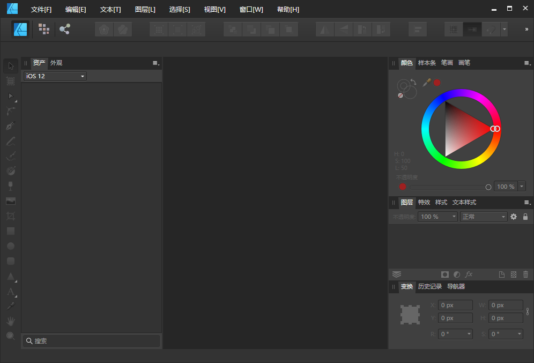The width and height of the screenshot is (534, 363).
Task: Switch to the 历史记录 tab
Action: pyautogui.click(x=430, y=286)
